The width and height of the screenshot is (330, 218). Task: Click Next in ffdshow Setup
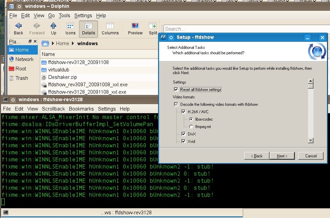282,156
